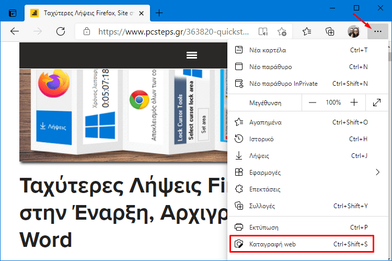The width and height of the screenshot is (392, 261).
Task: Select the Ταχύτερες Λήψεις Firefox tab
Action: tap(87, 13)
